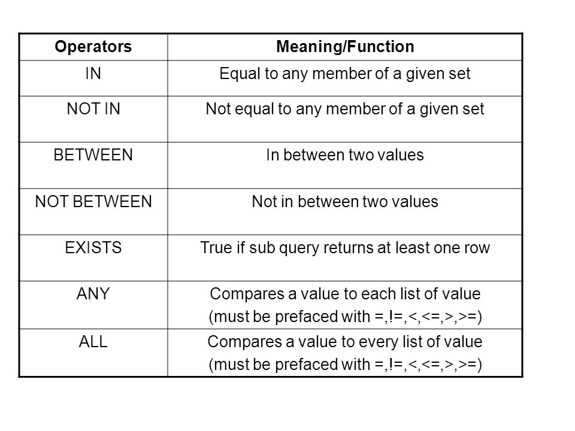This screenshot has width=575, height=431.
Task: Select the ANY operator cell
Action: [x=93, y=305]
